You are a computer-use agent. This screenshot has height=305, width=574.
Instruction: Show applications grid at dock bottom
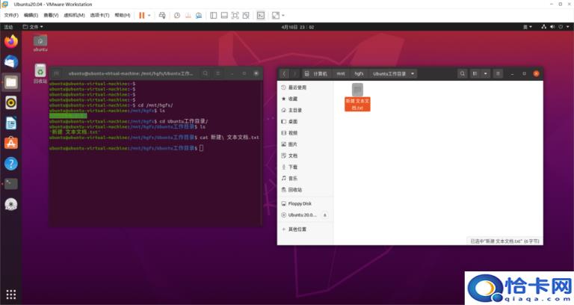10,294
